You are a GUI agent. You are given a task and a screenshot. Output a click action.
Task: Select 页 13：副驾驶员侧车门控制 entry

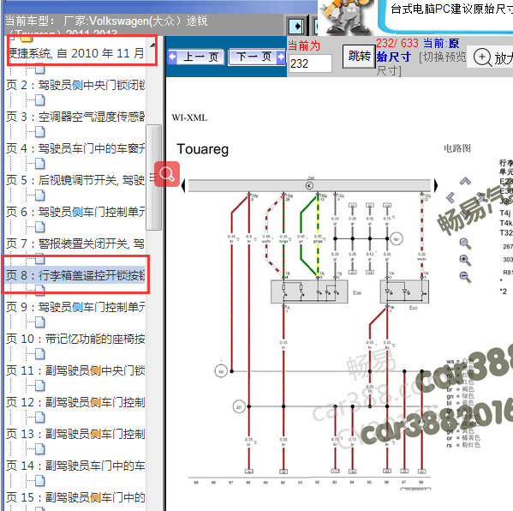tap(75, 434)
